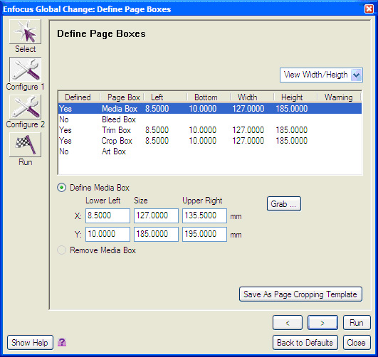Click the Show Help button

point(30,342)
